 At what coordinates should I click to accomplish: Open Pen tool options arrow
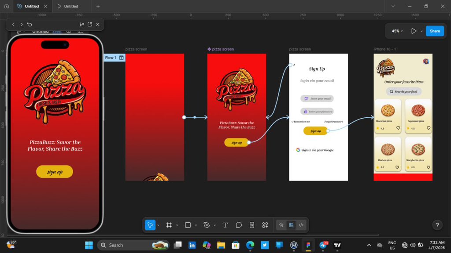(x=214, y=225)
